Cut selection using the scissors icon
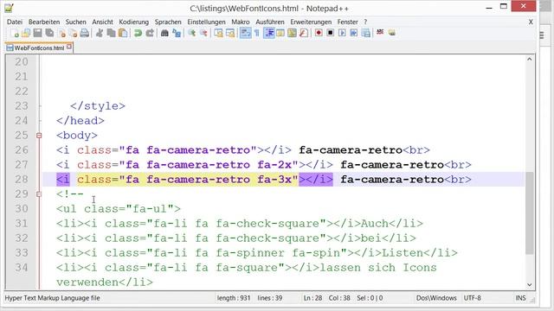 click(x=100, y=33)
